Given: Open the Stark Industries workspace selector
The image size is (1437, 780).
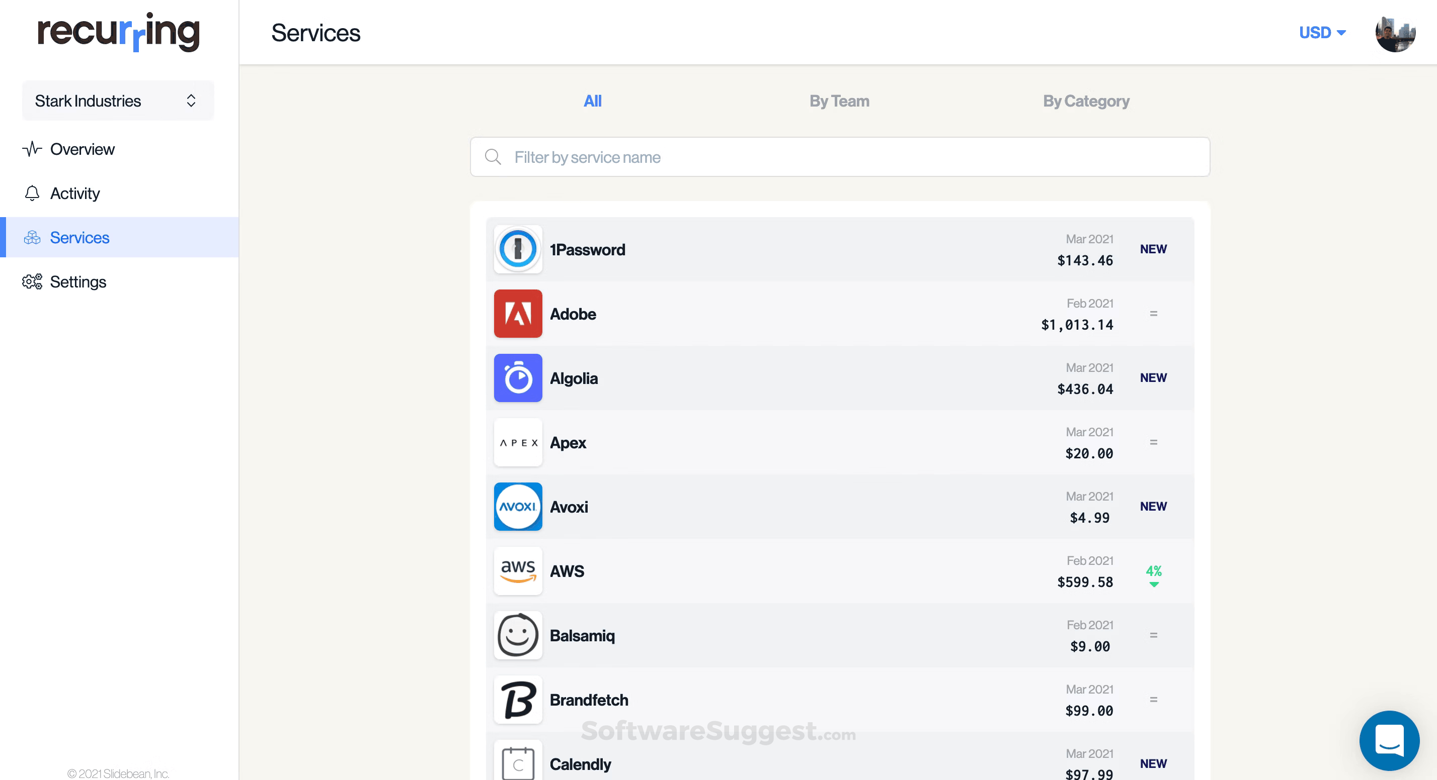Looking at the screenshot, I should pos(118,101).
